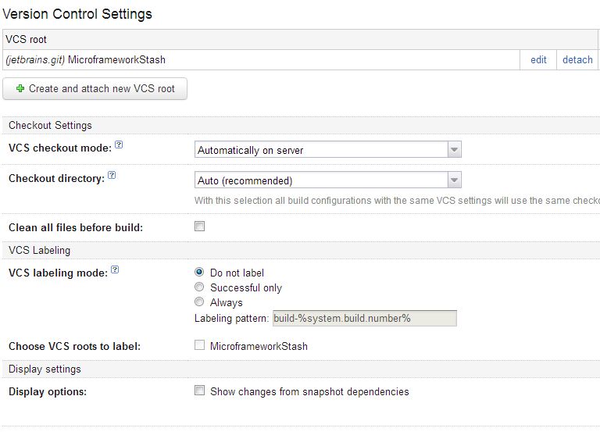Image resolution: width=600 pixels, height=446 pixels.
Task: Click help icon next to VCS labeling mode
Action: click(115, 269)
